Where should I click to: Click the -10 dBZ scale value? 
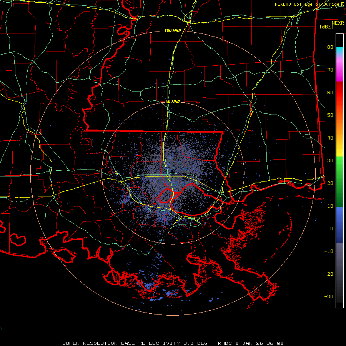tap(329, 251)
